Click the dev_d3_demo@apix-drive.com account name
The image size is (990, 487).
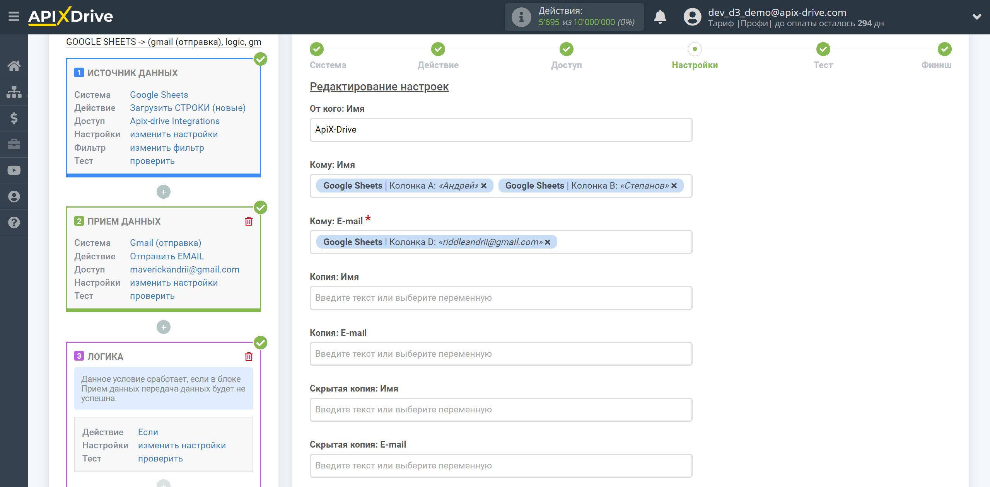(x=777, y=12)
